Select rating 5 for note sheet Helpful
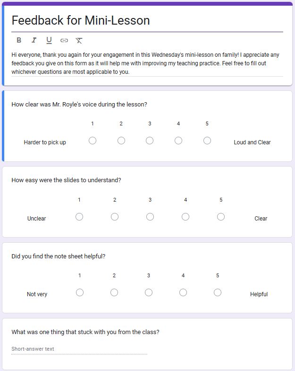This screenshot has width=295, height=371. [x=218, y=292]
